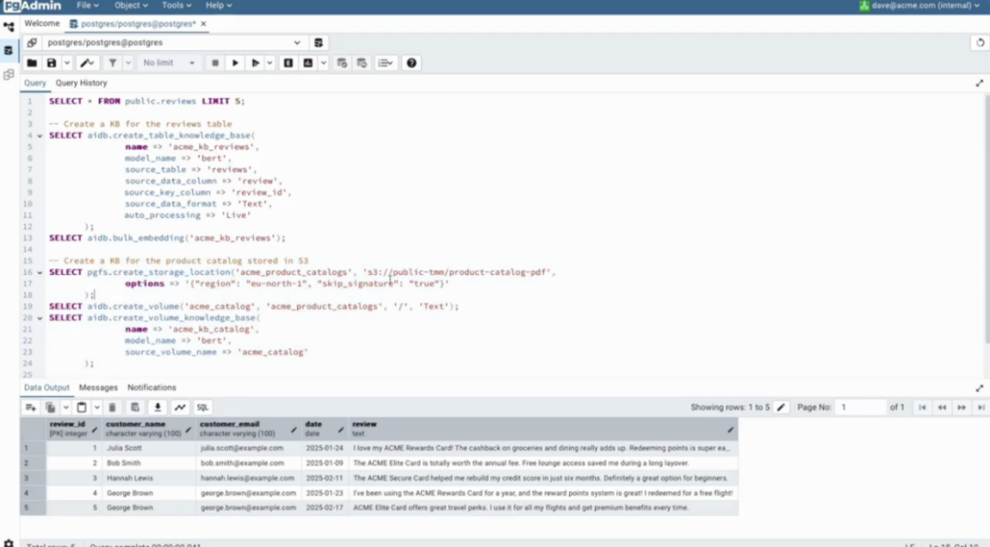Click the query editor vertical scrollbar

(x=986, y=218)
